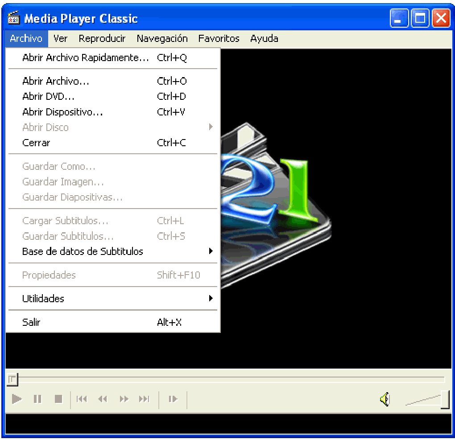
Task: Expand the Abrir Disco submenu
Action: 113,127
